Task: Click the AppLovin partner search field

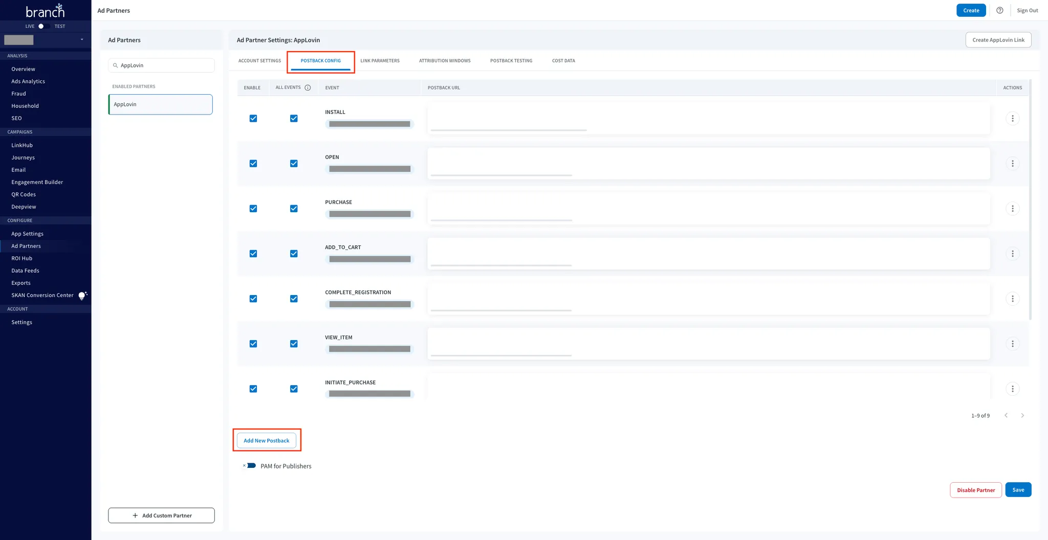Action: (161, 65)
